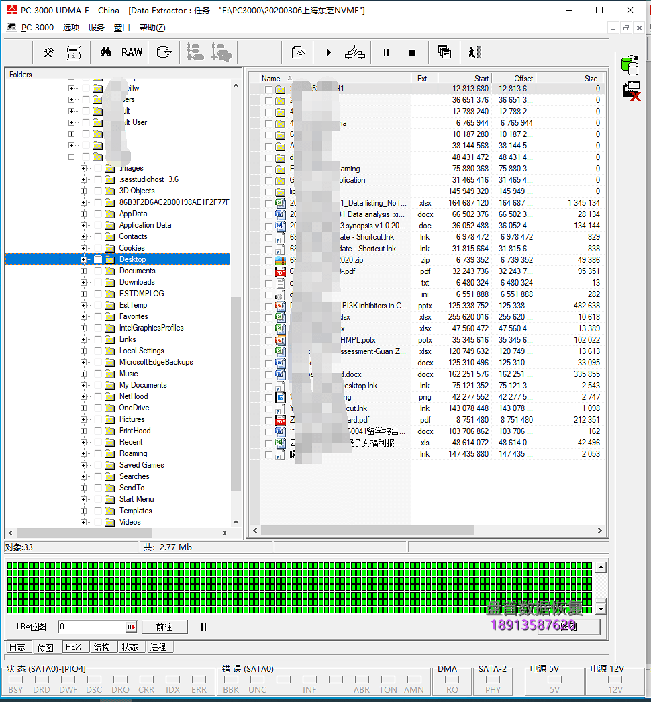Image resolution: width=651 pixels, height=702 pixels.
Task: Click the pause button in toolbar
Action: click(386, 53)
